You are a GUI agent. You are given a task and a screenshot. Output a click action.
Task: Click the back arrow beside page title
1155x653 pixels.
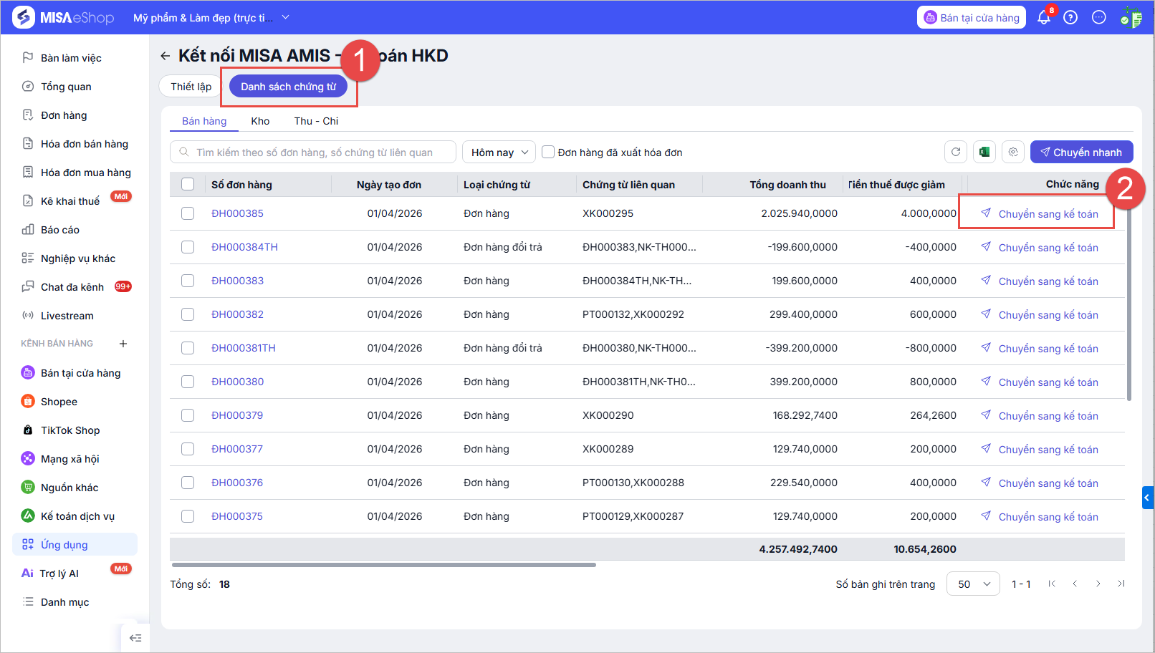click(166, 56)
